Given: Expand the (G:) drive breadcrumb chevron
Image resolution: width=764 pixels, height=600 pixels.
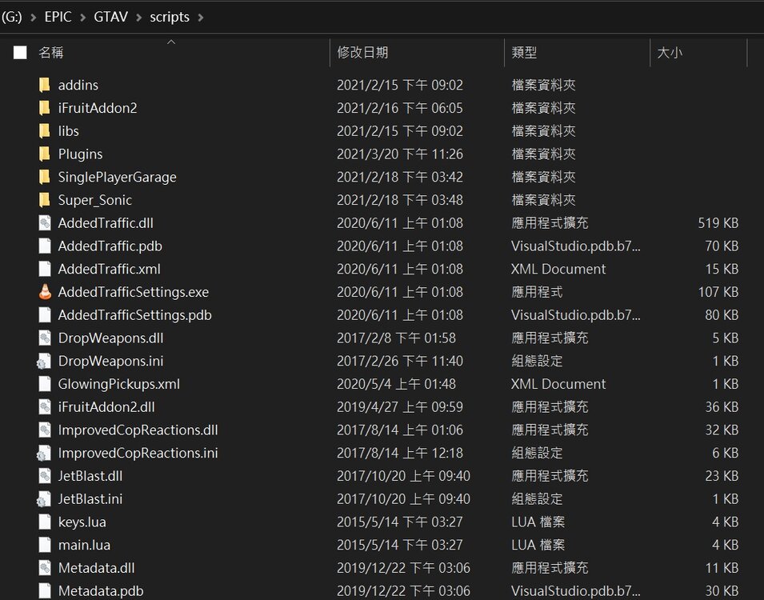Looking at the screenshot, I should tap(33, 16).
